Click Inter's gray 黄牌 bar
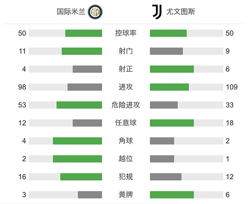This screenshot has width=248, height=204. tap(90, 195)
